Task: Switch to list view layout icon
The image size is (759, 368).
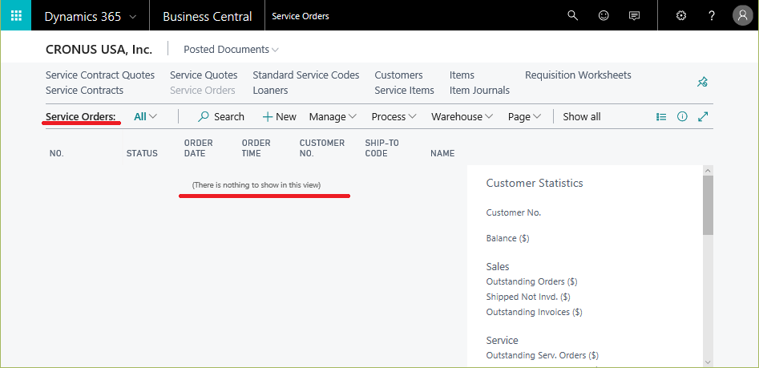Action: click(661, 117)
